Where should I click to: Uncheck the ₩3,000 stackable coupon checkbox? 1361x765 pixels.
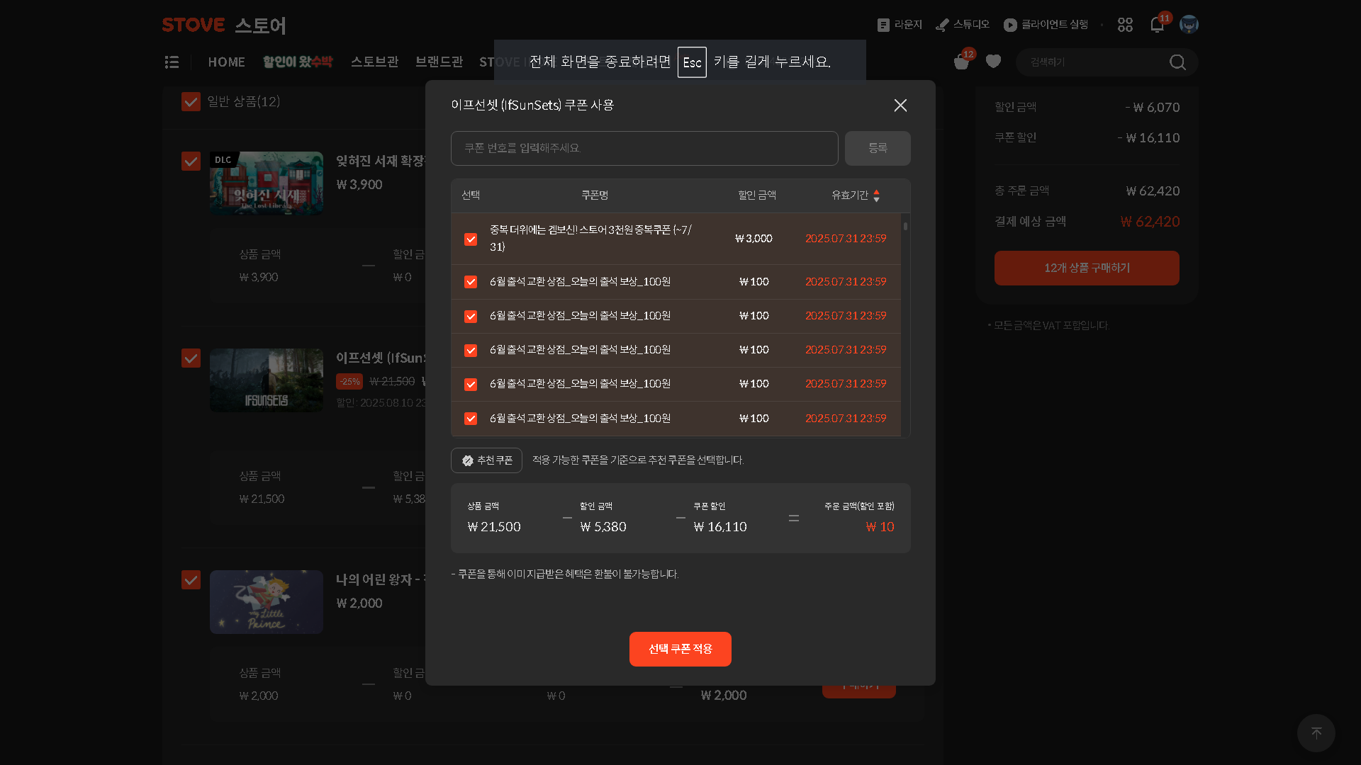[471, 239]
